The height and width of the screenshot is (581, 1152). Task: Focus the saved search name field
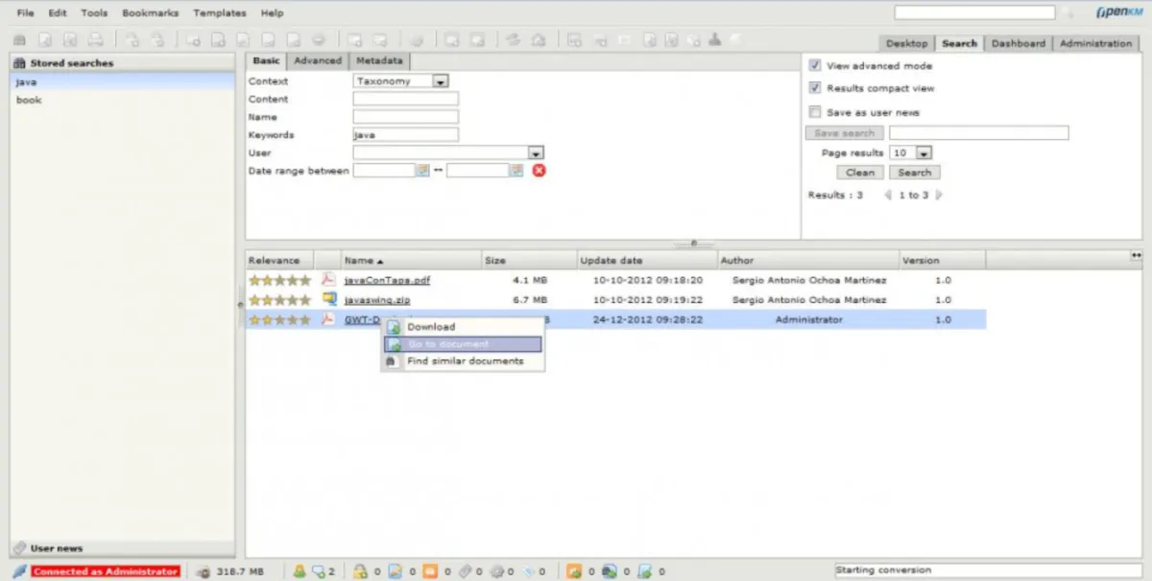point(978,133)
